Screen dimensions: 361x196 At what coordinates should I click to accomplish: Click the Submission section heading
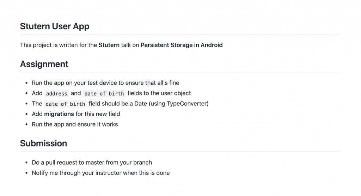(x=43, y=143)
